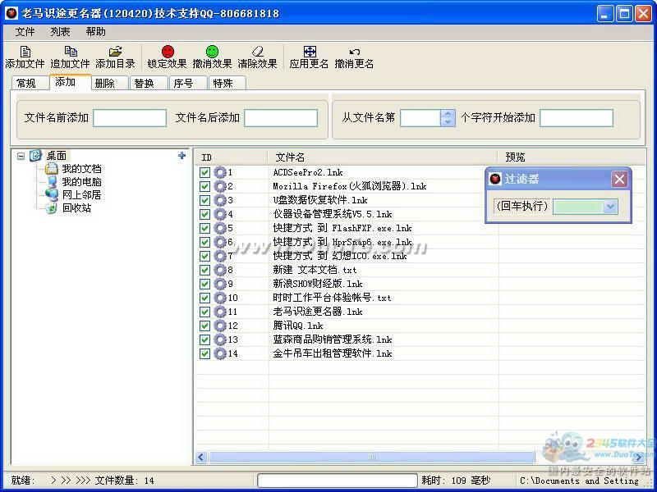Click the character position spinner arrows
Image resolution: width=657 pixels, height=492 pixels.
click(448, 117)
